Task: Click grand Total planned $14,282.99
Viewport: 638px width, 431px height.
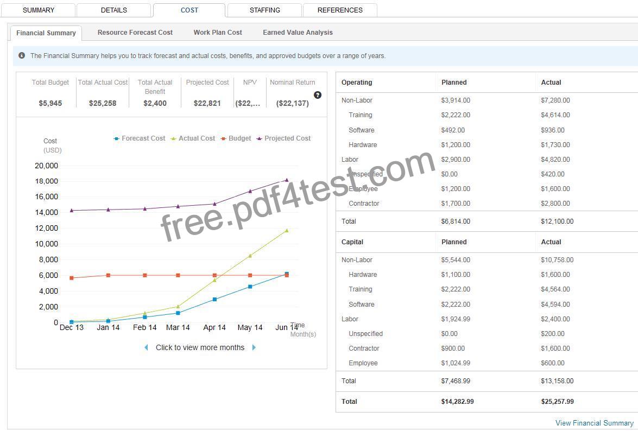Action: pyautogui.click(x=457, y=402)
